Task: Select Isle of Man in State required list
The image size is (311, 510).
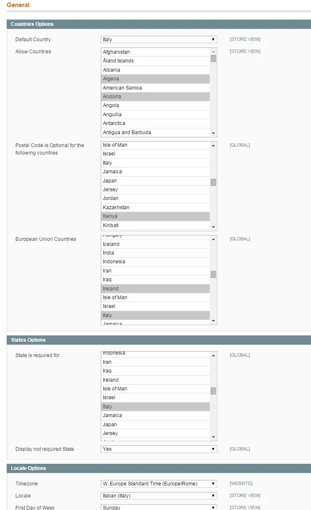Action: (x=155, y=389)
